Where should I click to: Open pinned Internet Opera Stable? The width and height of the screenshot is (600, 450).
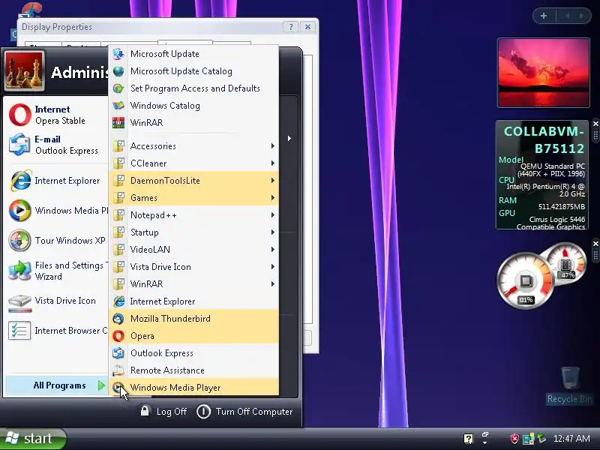point(57,115)
